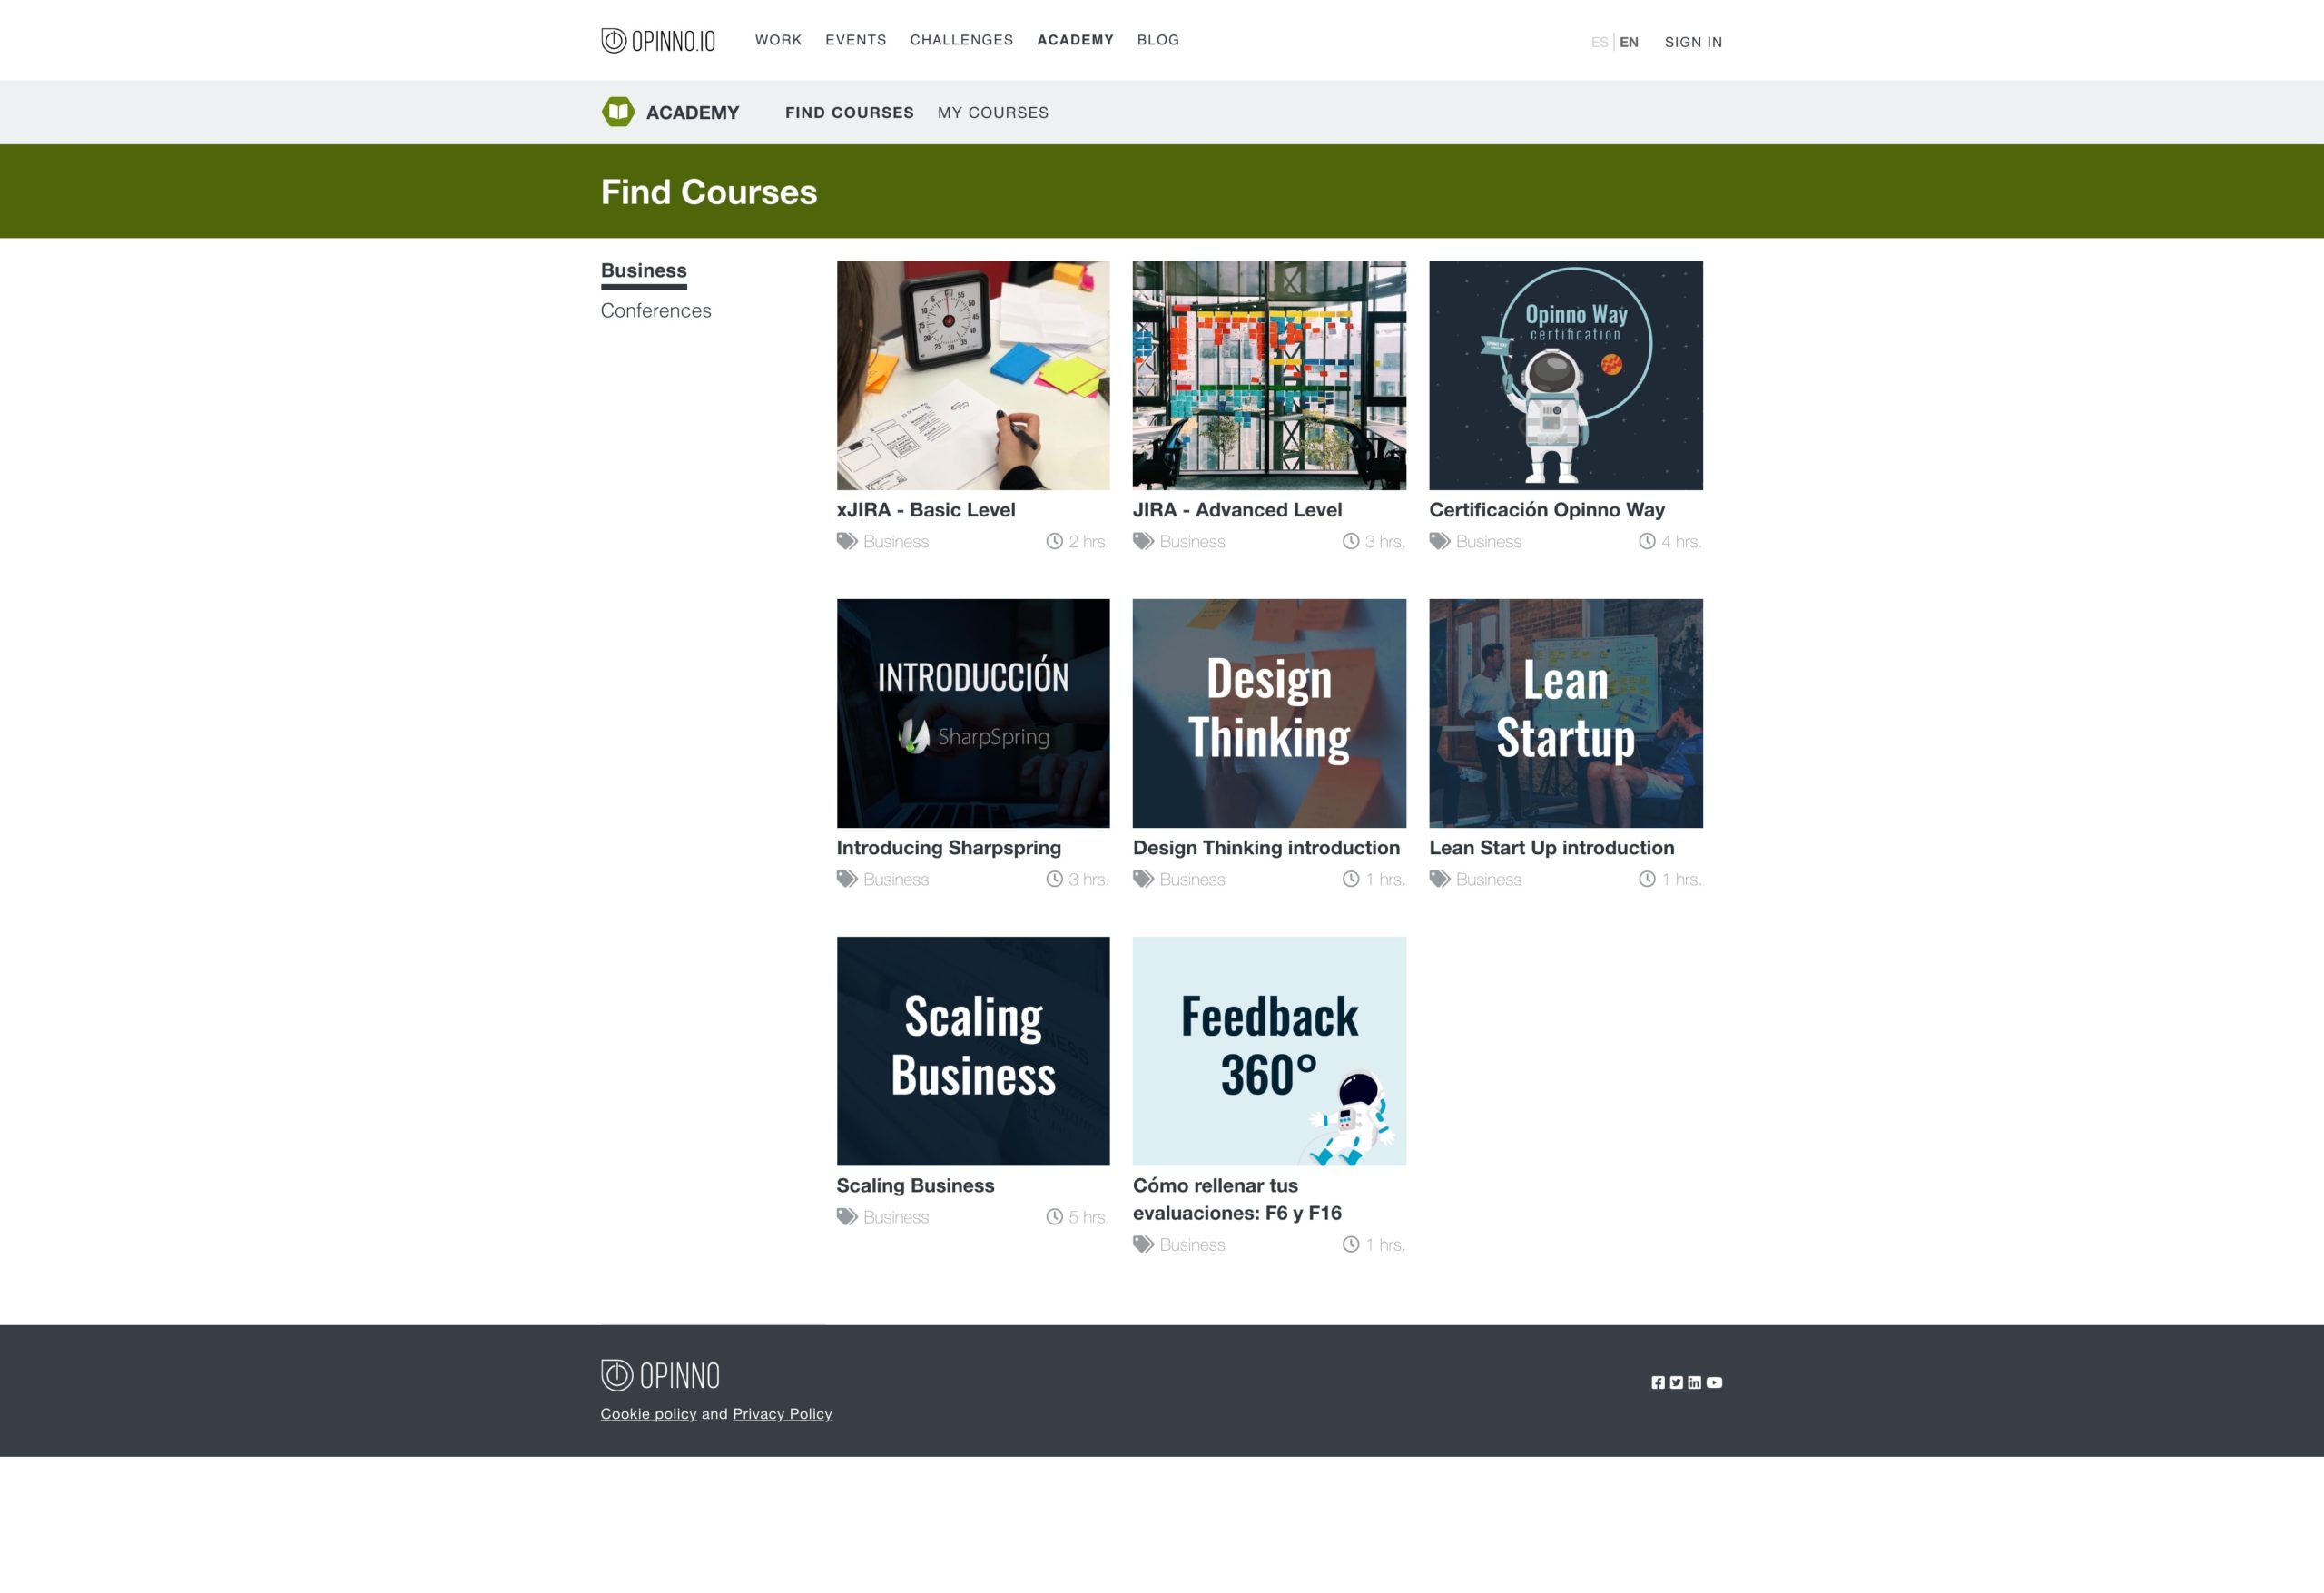
Task: Open the Lean Startup course thumbnail
Action: coord(1566,713)
